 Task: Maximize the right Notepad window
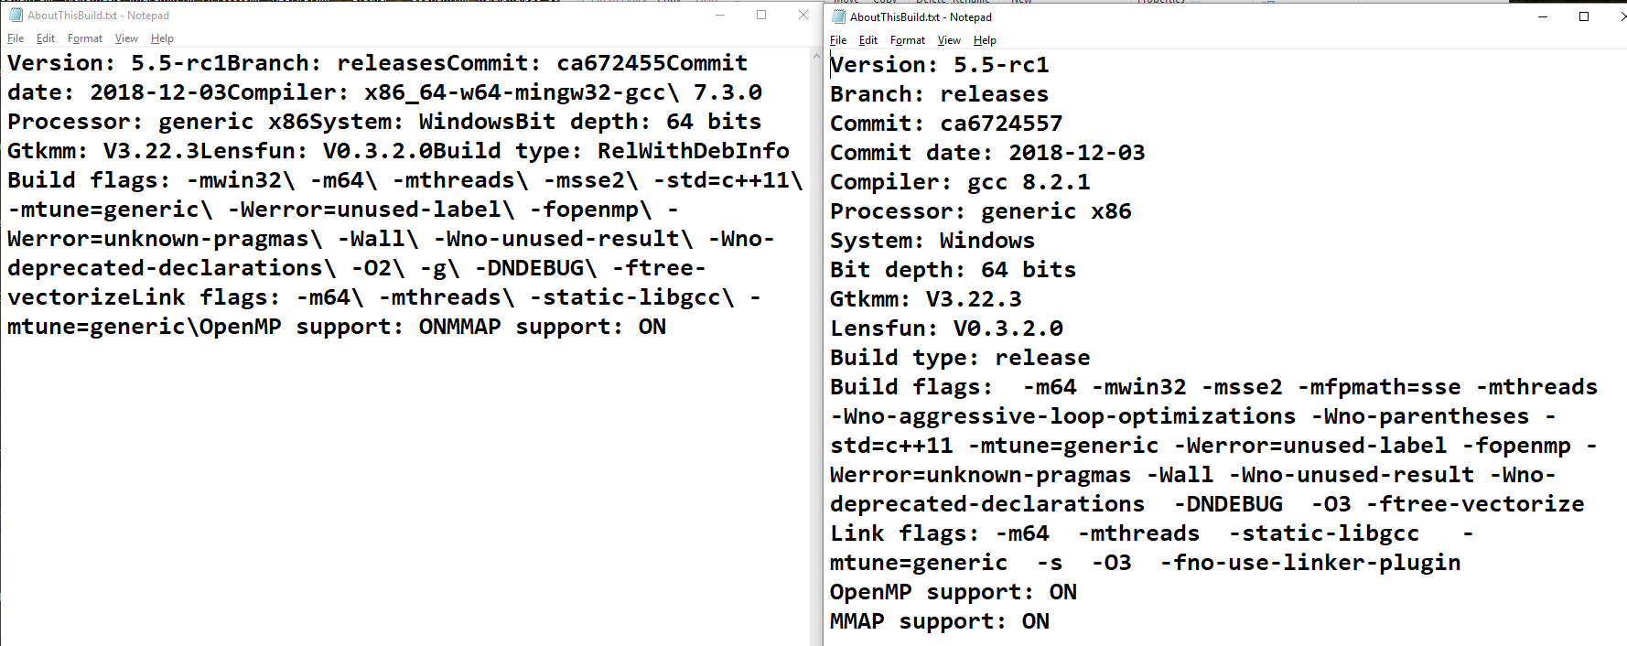[x=1584, y=16]
